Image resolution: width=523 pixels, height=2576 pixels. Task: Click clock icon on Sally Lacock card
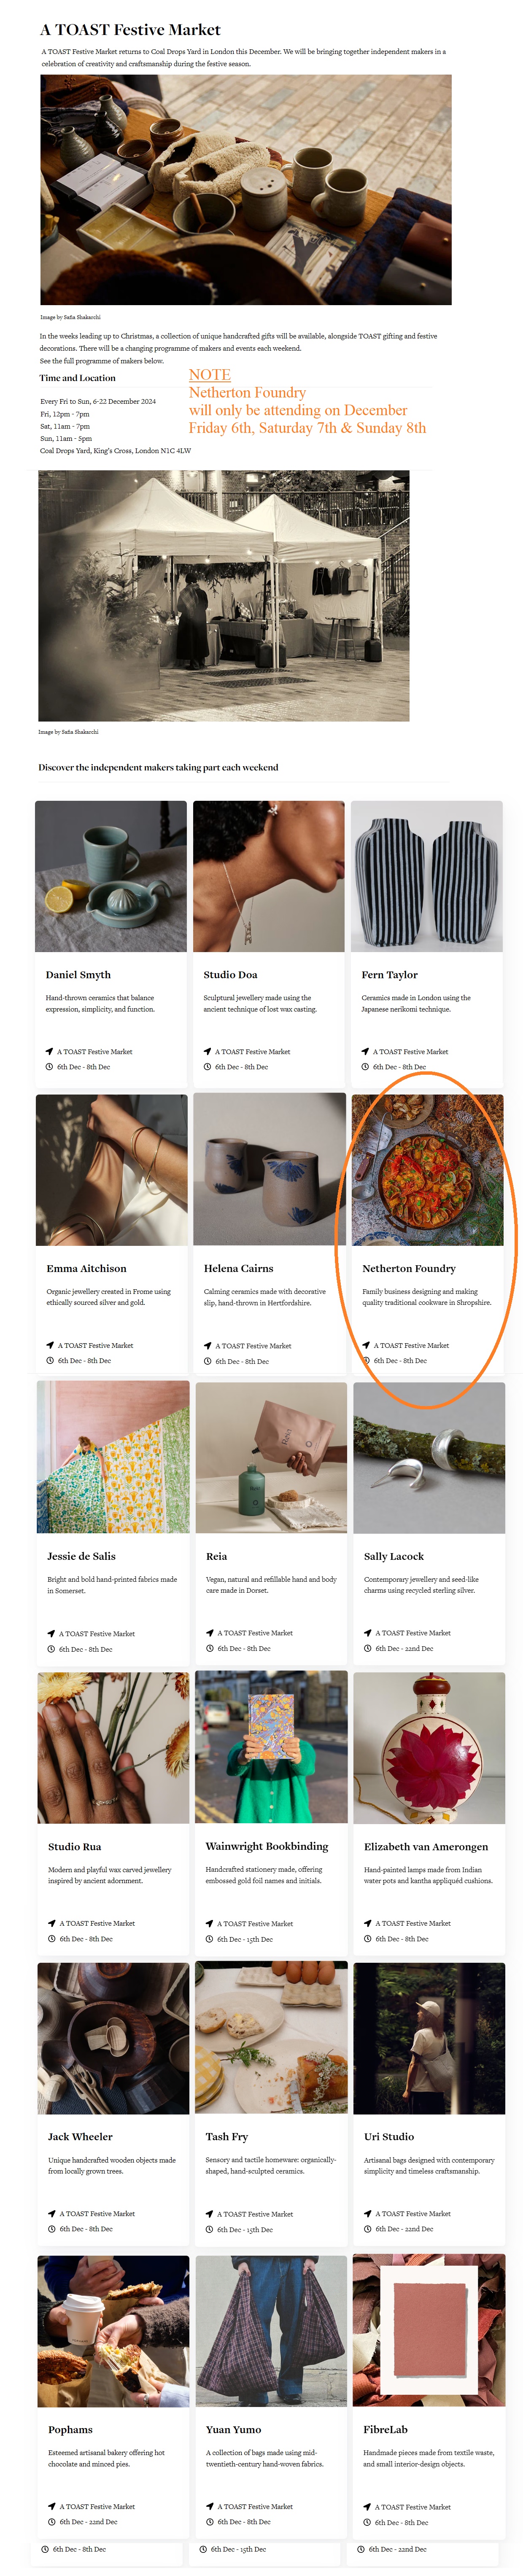point(367,1648)
